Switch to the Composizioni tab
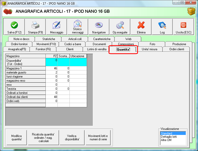 point(126,44)
